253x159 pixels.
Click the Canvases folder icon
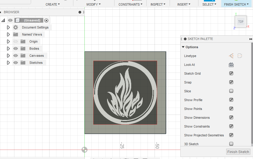[23, 56]
